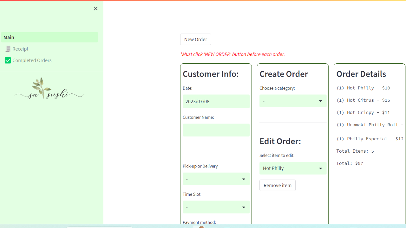Click into the Customer Name text box
406x228 pixels.
[x=216, y=130]
